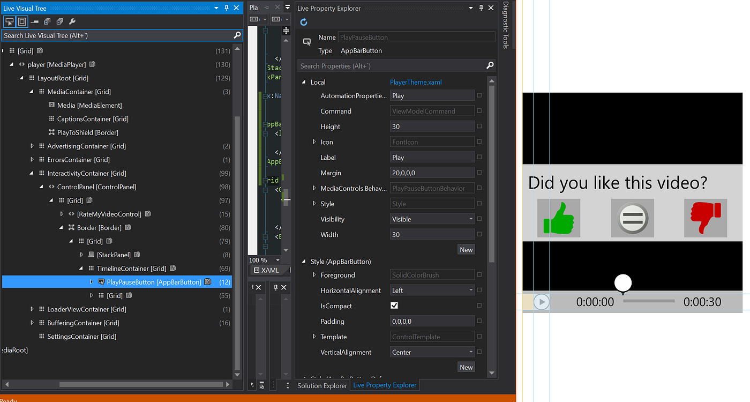Click the play button in the video player

click(x=541, y=302)
